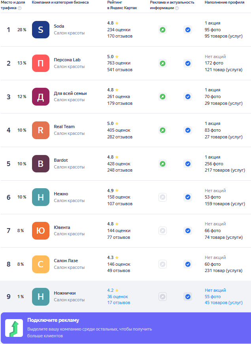Screen dimensions: 251x344
Task: Click the Soda company avatar icon
Action: tap(41, 30)
